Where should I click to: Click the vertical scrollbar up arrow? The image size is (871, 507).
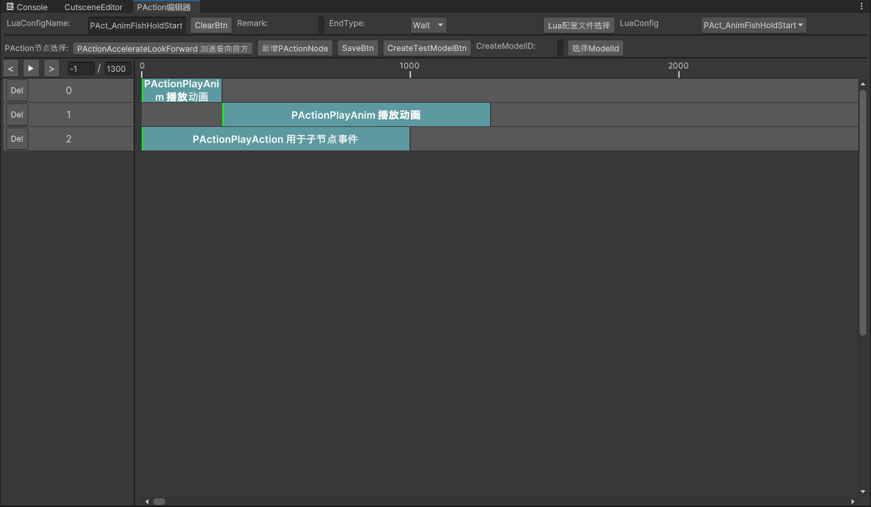pos(863,83)
